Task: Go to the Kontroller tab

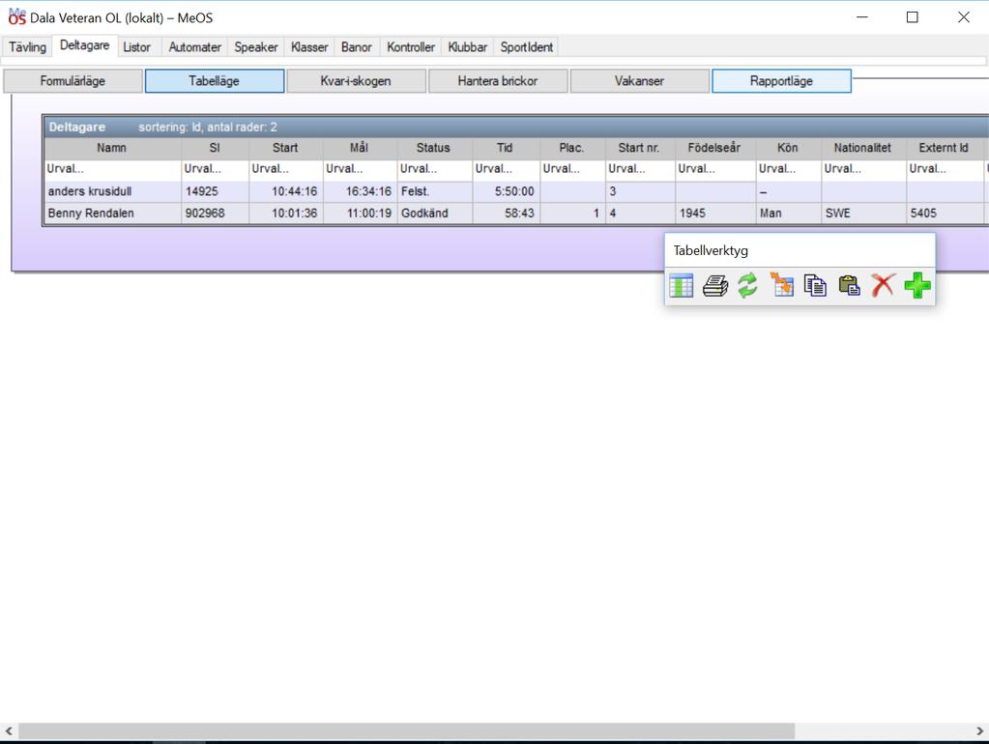Action: click(411, 47)
